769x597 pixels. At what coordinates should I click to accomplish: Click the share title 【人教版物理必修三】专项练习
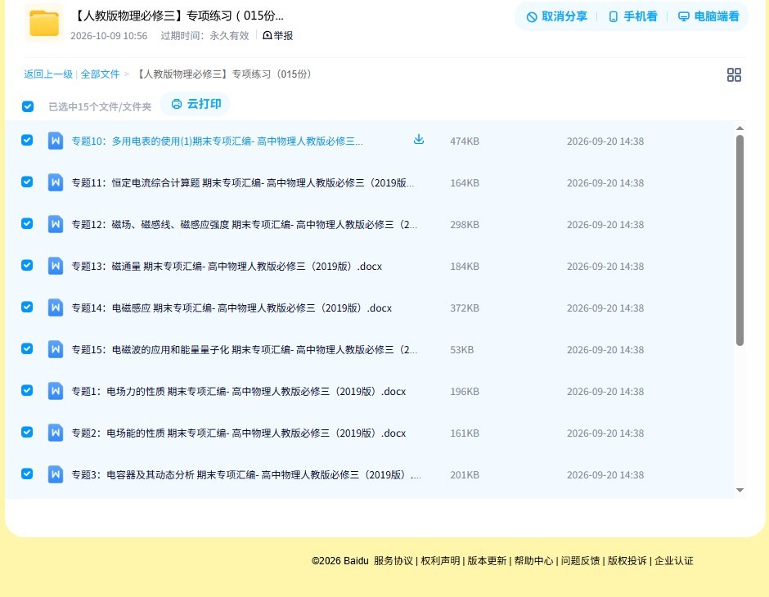[x=178, y=16]
